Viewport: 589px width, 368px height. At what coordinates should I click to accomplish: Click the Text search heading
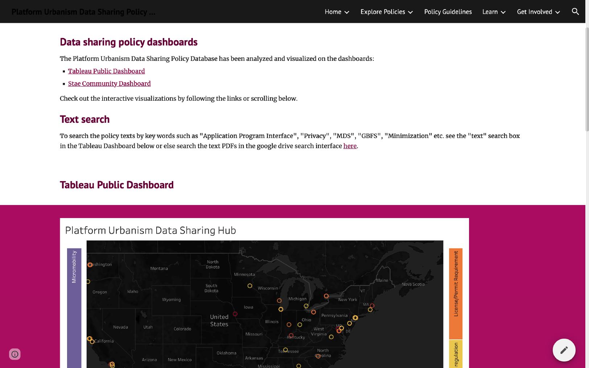point(84,119)
